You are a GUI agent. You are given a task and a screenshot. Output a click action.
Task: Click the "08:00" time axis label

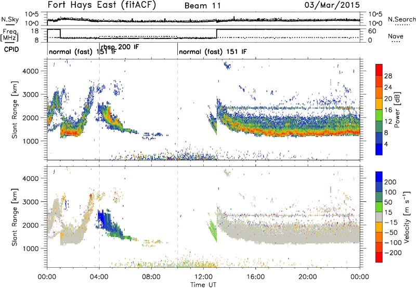[x=151, y=277]
